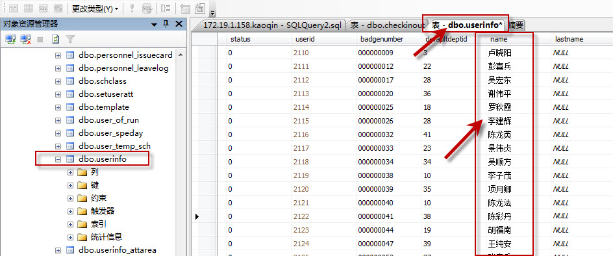
Task: Click the dbo.user_speday table icon
Action: coord(70,133)
